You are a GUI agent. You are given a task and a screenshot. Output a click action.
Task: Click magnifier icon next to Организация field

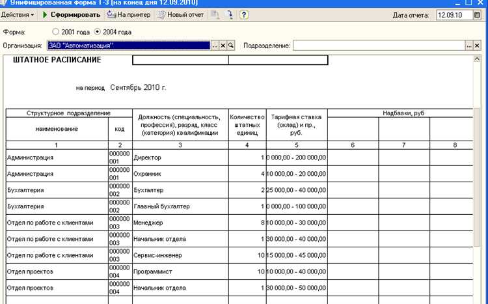[231, 46]
